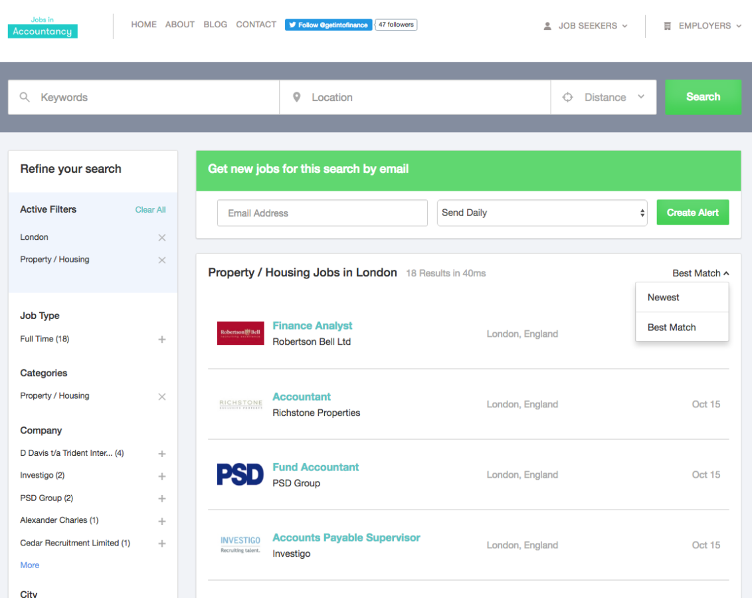Image resolution: width=752 pixels, height=598 pixels.
Task: Open the Send Daily frequency dropdown
Action: click(x=541, y=213)
